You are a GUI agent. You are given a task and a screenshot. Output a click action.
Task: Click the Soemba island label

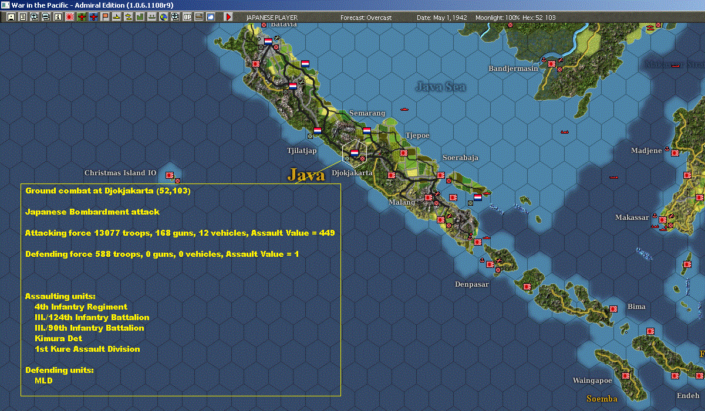click(602, 399)
